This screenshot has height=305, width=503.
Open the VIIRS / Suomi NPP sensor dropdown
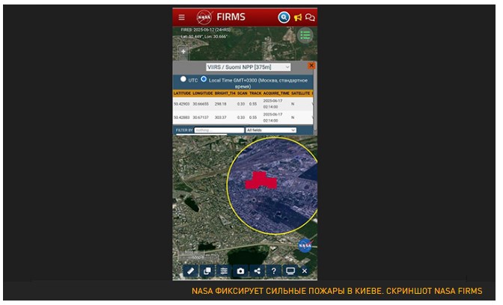(249, 67)
